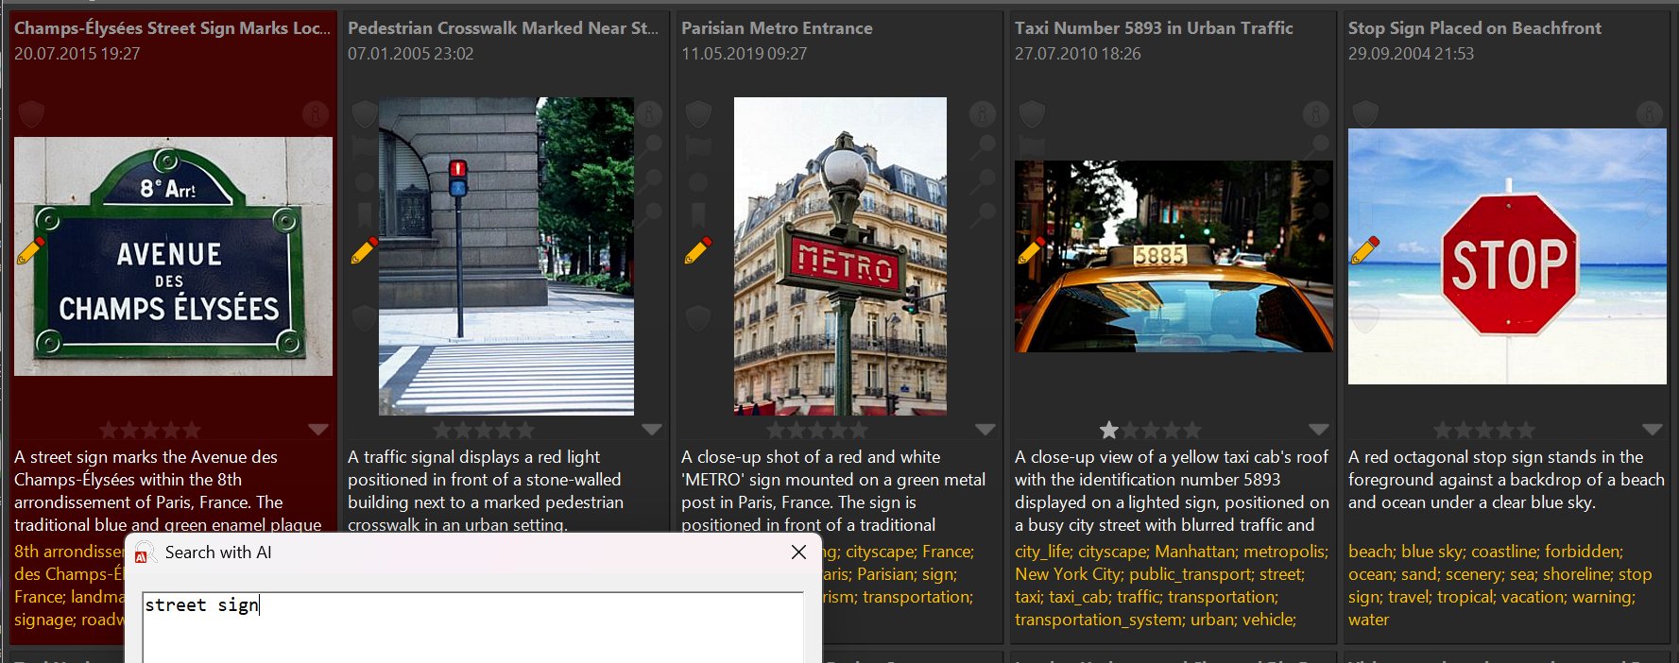Toggle the top protect shield on Stop Sign card
The image size is (1679, 663).
tap(1365, 114)
